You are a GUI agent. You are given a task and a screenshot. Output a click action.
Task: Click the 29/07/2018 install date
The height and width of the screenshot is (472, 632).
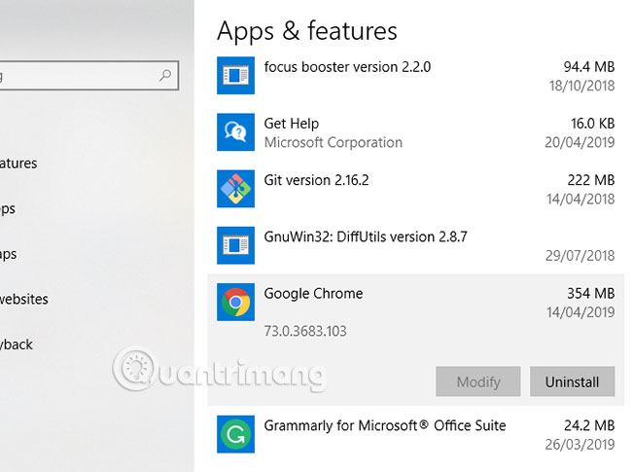pos(580,256)
